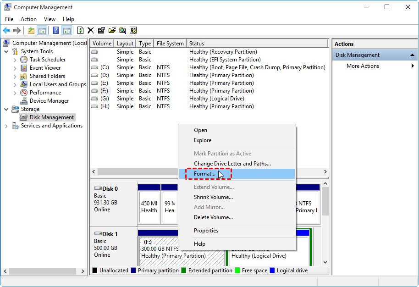Expand the Shared Folders node

coord(15,77)
